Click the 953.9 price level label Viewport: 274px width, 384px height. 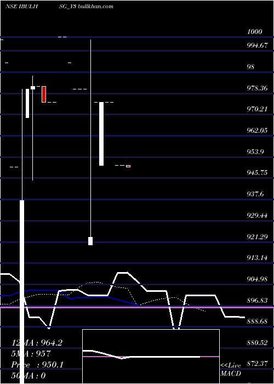[255, 151]
